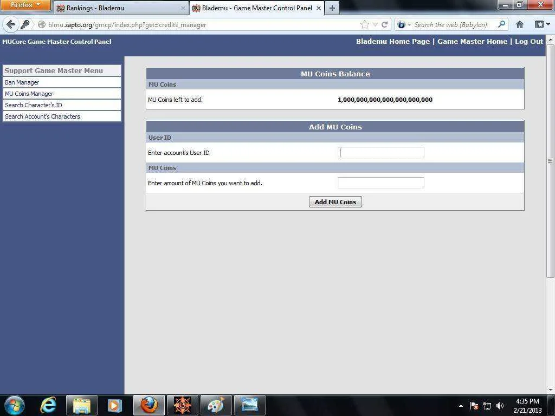Open Ban Manager in the menu
555x416 pixels.
coord(62,82)
